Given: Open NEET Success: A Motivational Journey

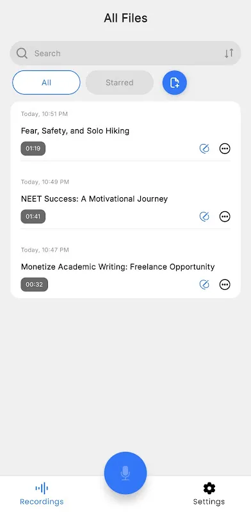Looking at the screenshot, I should tap(95, 199).
